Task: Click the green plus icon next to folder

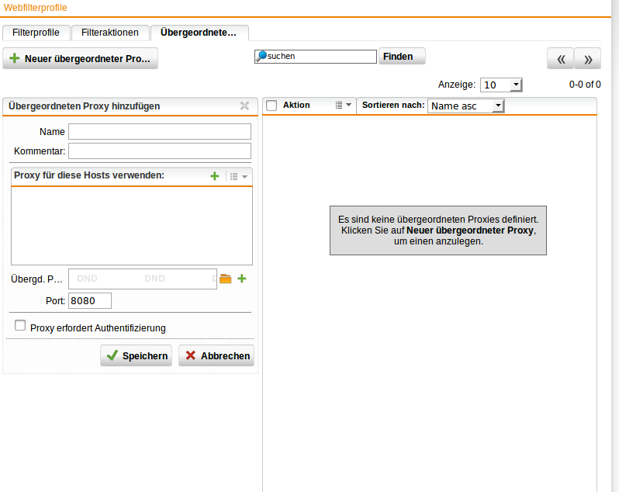Action: click(242, 279)
